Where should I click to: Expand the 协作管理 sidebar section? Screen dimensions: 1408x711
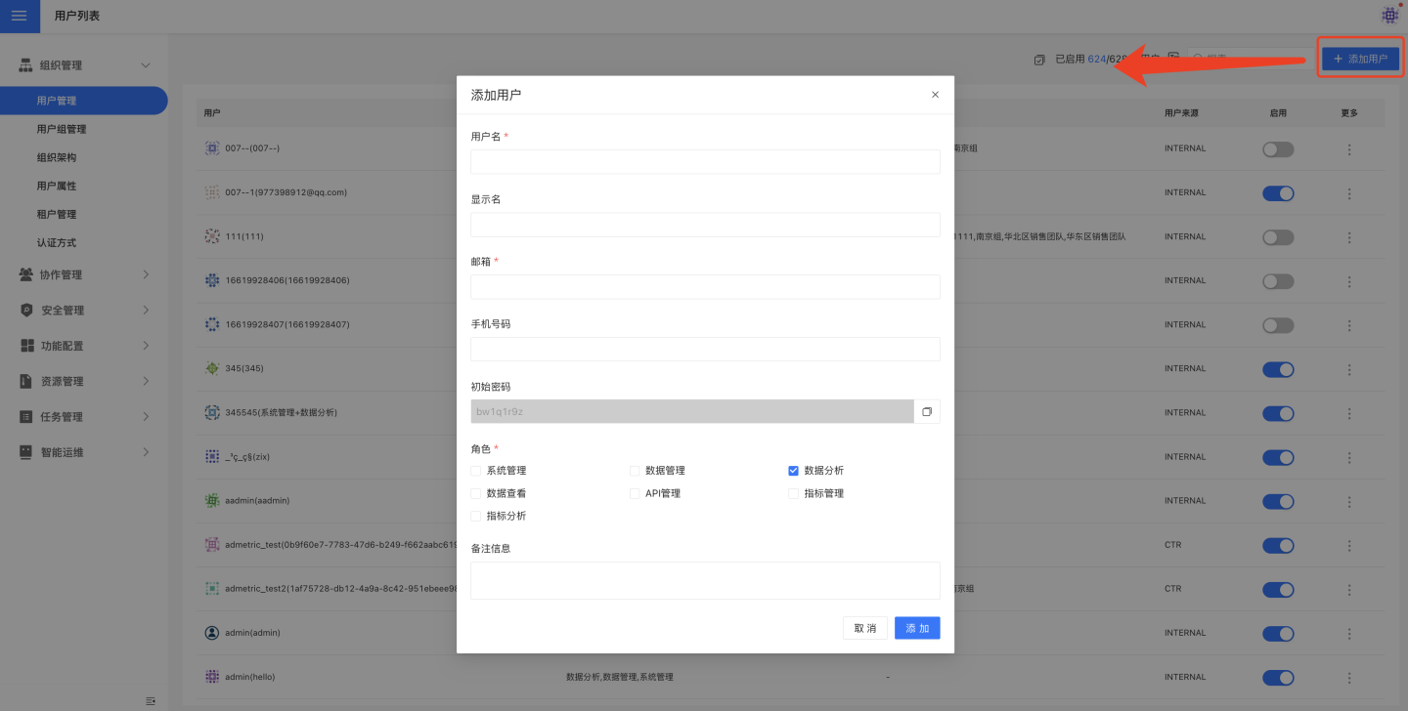[84, 275]
